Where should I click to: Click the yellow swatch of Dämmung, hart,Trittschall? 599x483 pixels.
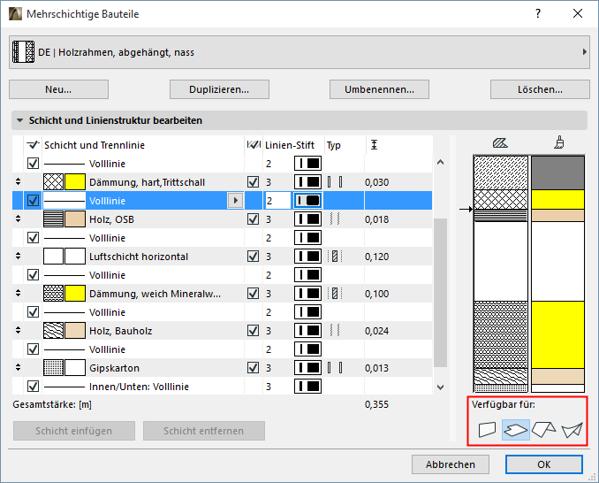[75, 182]
